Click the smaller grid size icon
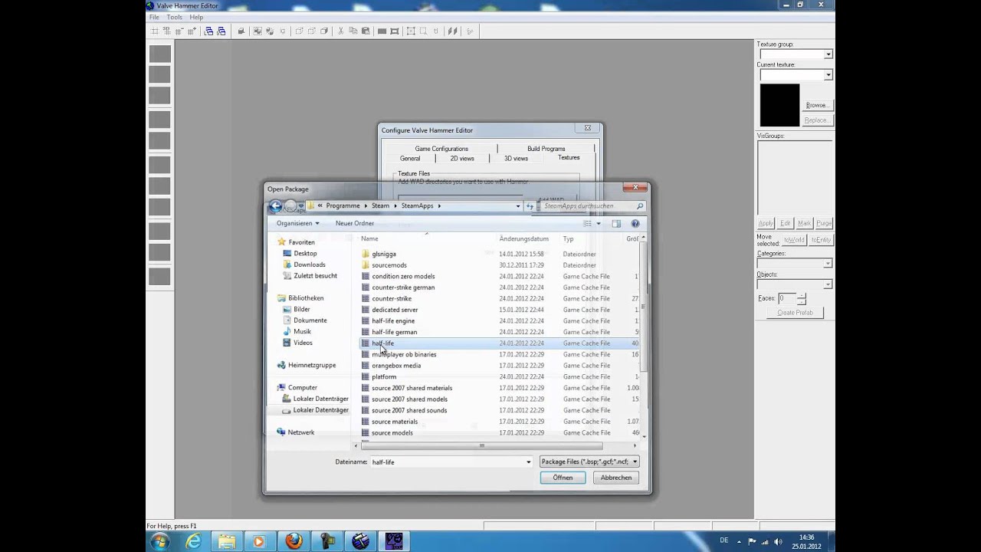 tap(179, 31)
